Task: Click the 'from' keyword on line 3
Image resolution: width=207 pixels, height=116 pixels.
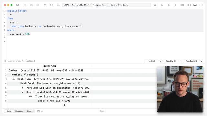Action: click(x=10, y=19)
